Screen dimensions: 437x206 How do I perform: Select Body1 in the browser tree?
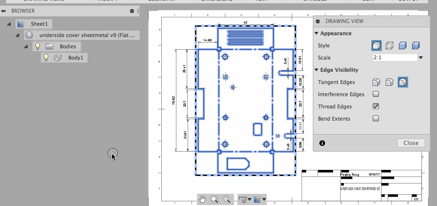(x=76, y=58)
